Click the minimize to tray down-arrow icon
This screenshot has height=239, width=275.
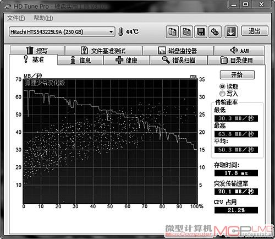[231, 32]
